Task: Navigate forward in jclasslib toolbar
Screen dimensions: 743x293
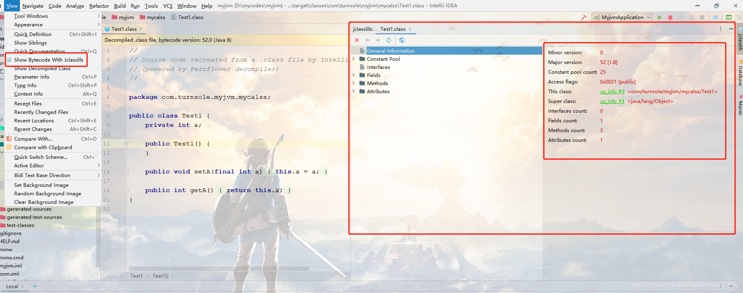Action: (378, 40)
